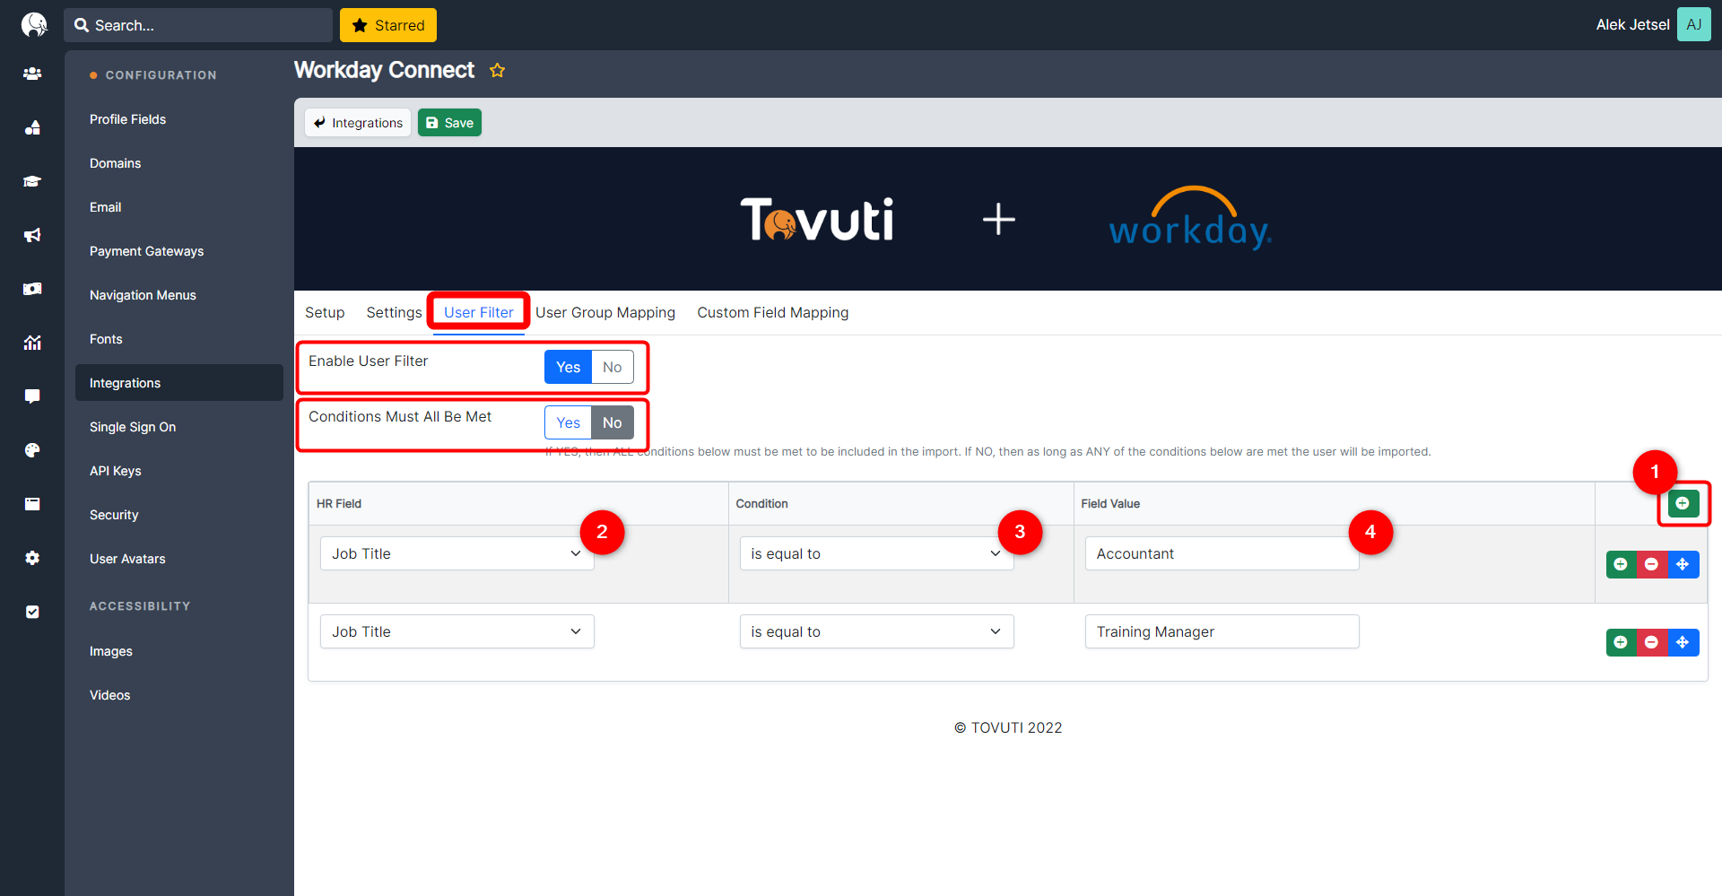Open the checkbox tasks icon in left rail
This screenshot has height=896, width=1722.
(32, 612)
